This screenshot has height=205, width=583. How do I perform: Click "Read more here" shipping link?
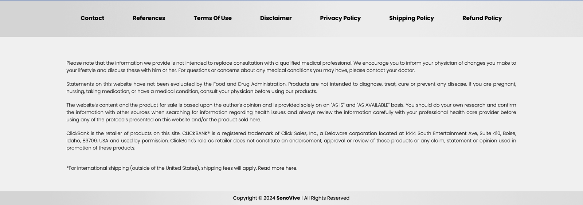(x=277, y=168)
